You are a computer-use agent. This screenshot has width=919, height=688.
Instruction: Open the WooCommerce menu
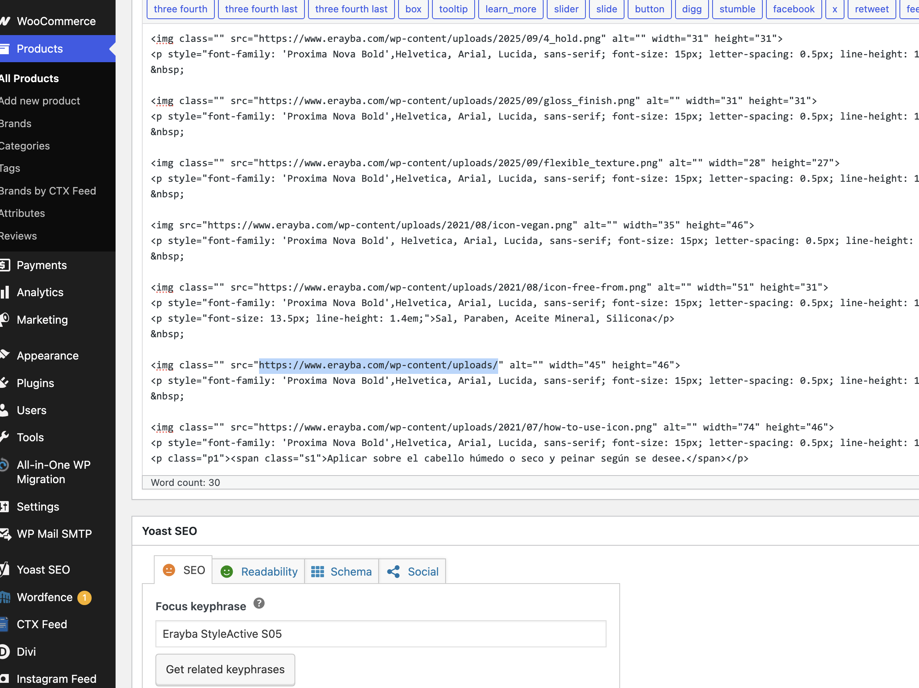[56, 21]
